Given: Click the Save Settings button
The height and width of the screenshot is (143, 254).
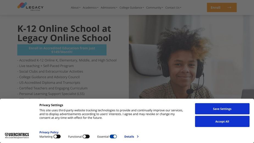Looking at the screenshot, I should (222, 109).
